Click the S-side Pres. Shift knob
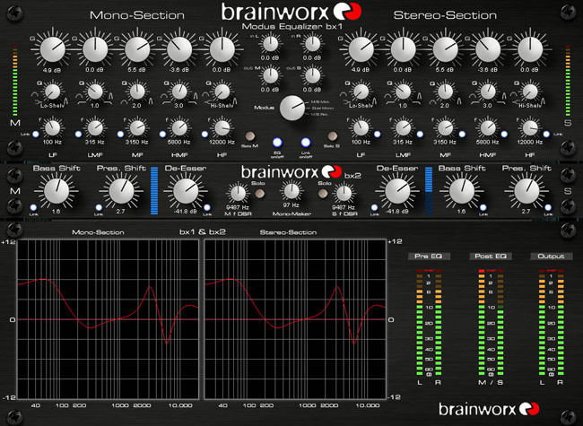This screenshot has width=583, height=426. coord(526,191)
